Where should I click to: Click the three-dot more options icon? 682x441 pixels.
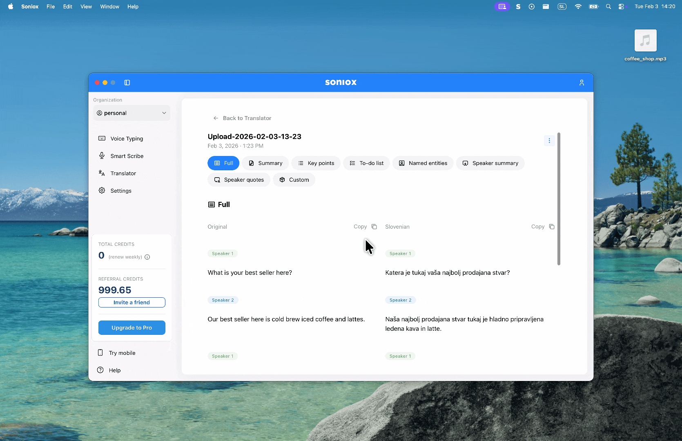click(549, 140)
